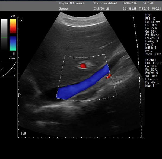Click the 'Frq 4 MHz' parameter
The height and width of the screenshot is (159, 162).
(x=152, y=82)
